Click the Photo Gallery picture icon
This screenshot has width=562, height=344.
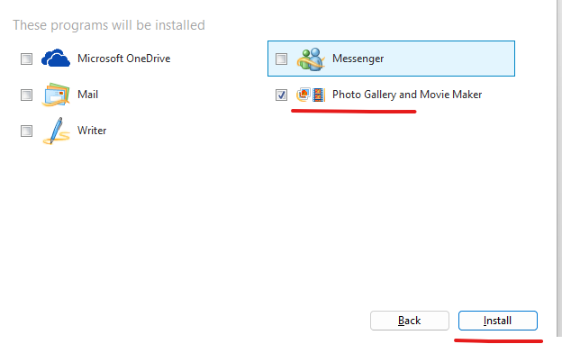(x=304, y=95)
